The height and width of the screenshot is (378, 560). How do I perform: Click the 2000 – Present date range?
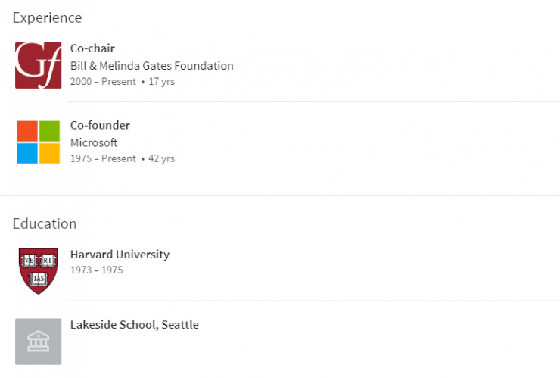coord(103,81)
